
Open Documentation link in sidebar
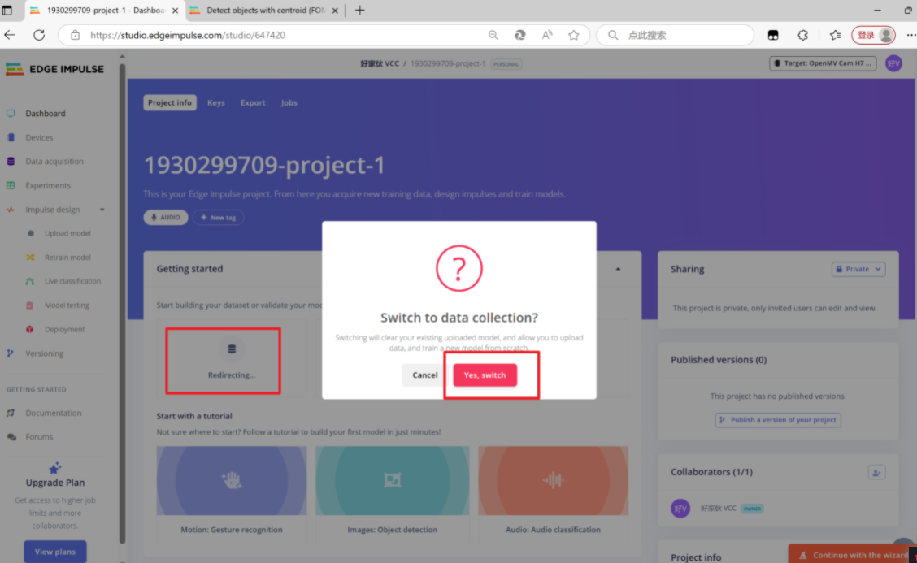[x=53, y=413]
